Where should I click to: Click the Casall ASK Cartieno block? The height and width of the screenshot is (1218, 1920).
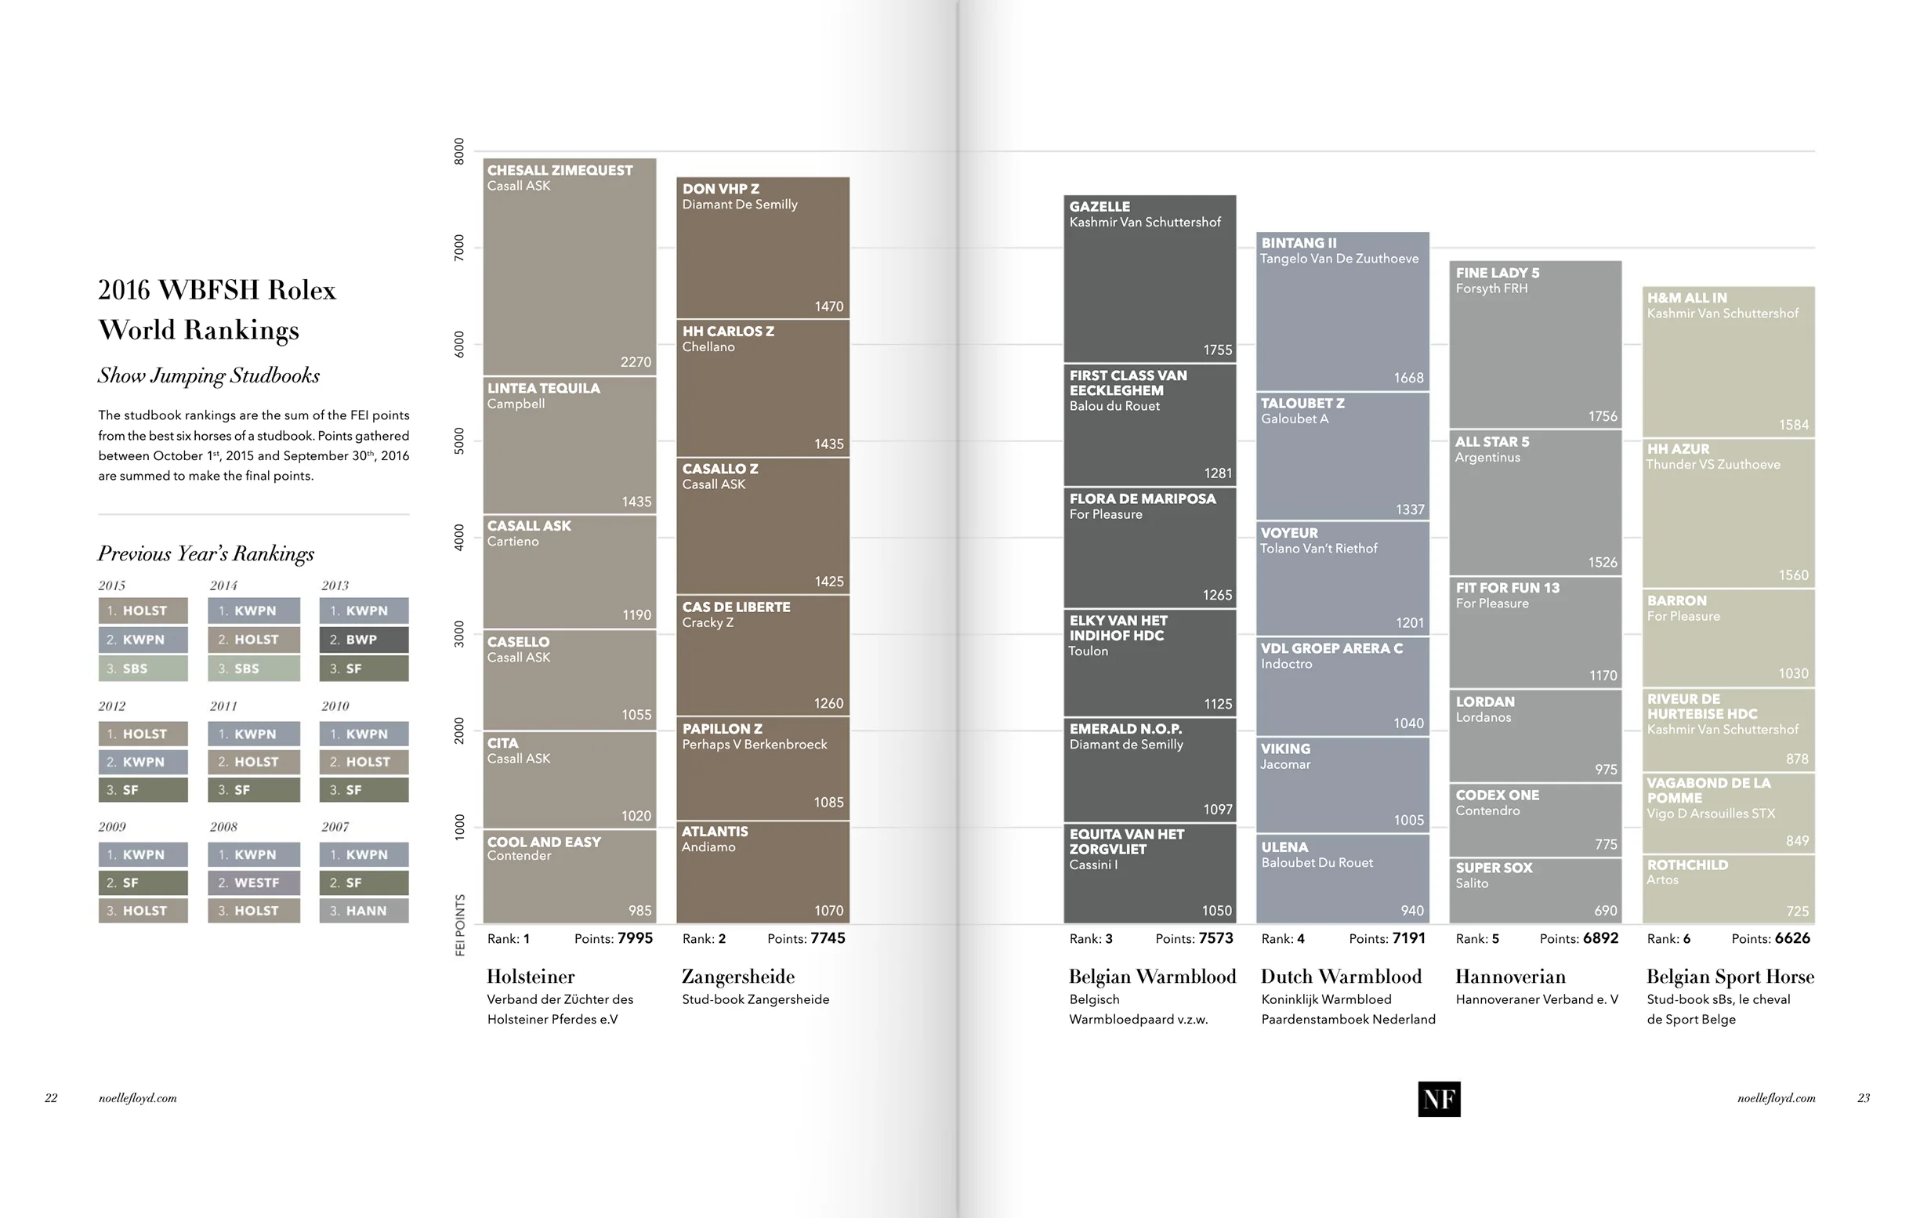pos(569,571)
